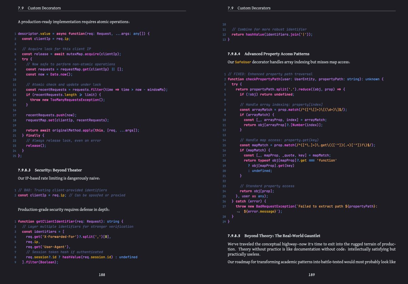Click the line 'requestMap.set(clientIp, recentRequests);'
The height and width of the screenshot is (284, 408).
click(x=67, y=120)
